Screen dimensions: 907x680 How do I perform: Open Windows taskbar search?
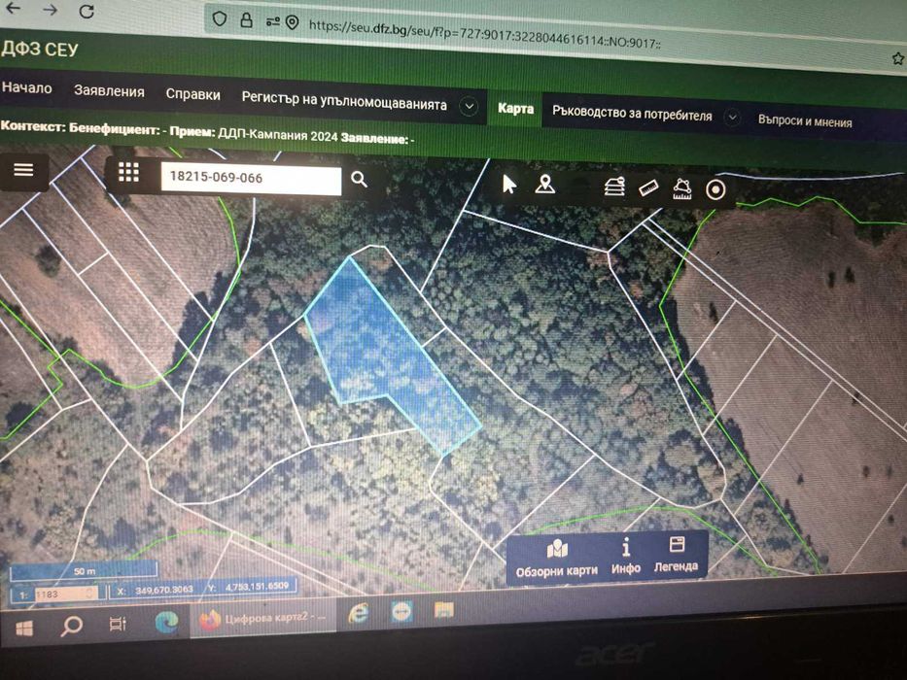[72, 626]
